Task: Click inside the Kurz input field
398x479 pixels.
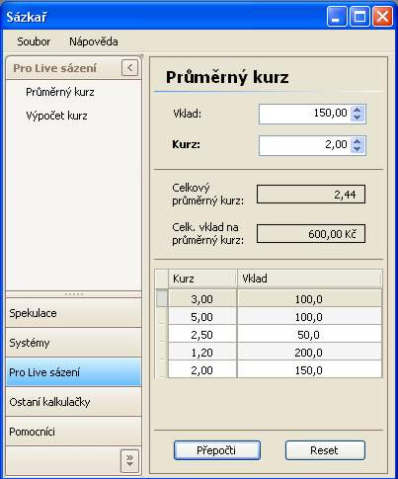Action: [304, 145]
